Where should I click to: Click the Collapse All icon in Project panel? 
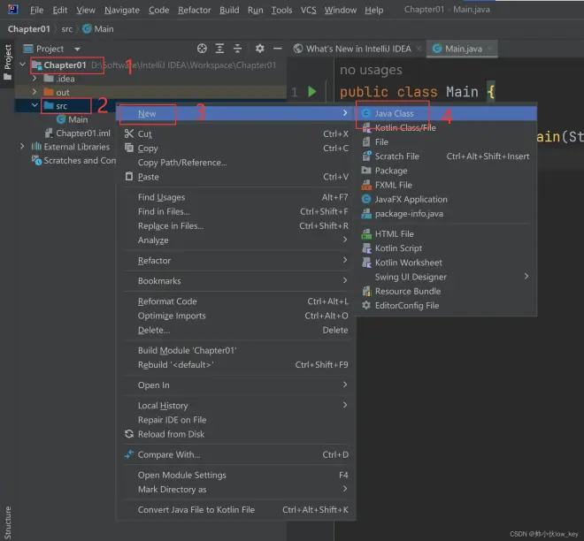coord(238,49)
